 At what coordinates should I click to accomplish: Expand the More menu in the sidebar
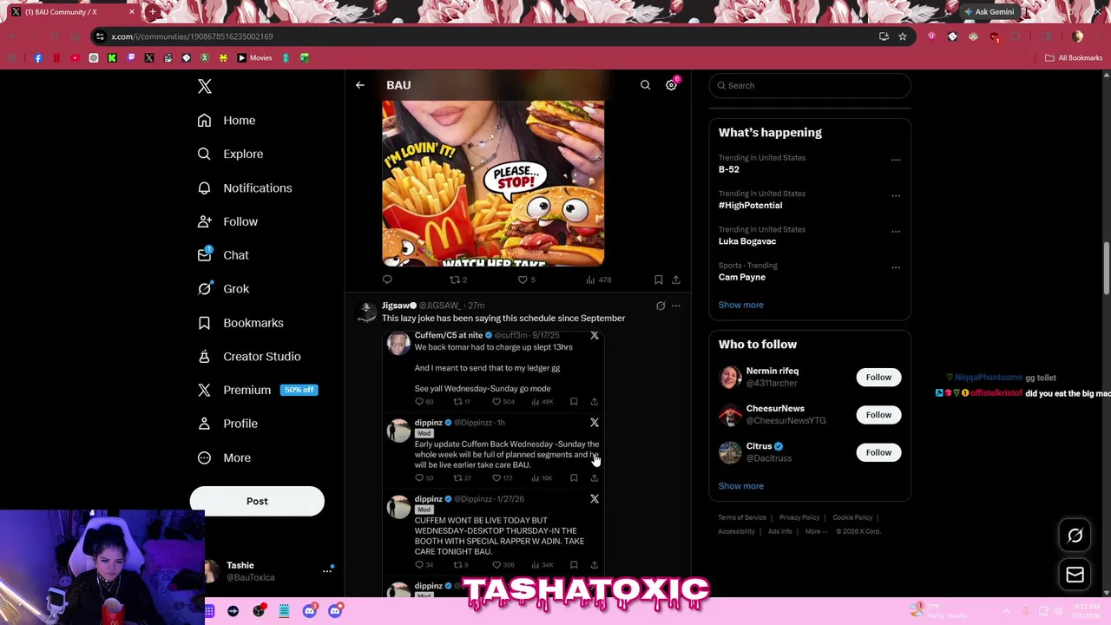point(224,457)
